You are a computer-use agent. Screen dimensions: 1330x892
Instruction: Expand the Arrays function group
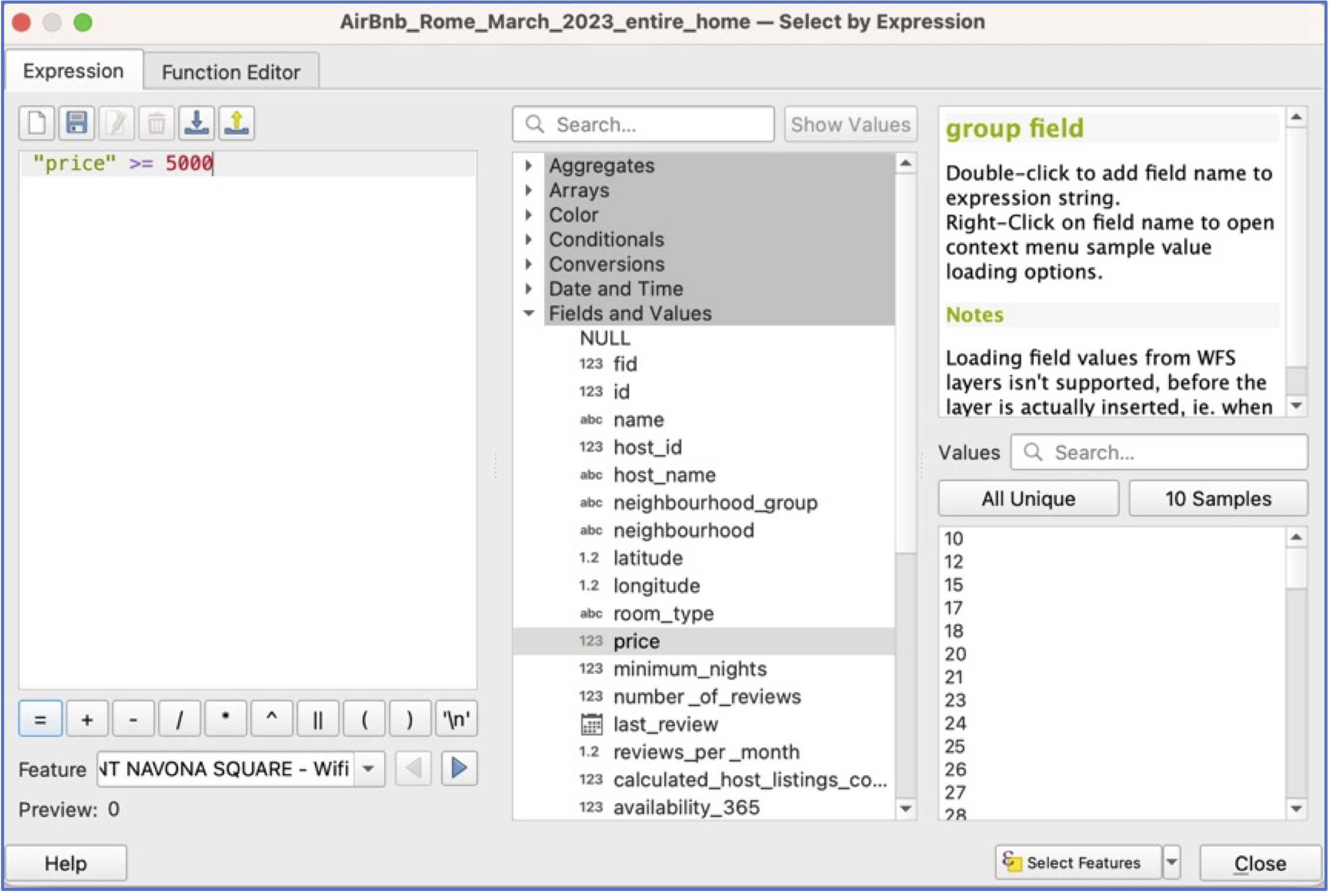(x=529, y=190)
